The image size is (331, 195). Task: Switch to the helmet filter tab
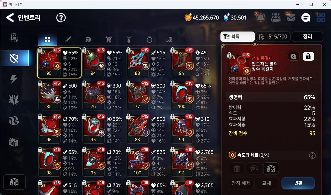click(88, 39)
